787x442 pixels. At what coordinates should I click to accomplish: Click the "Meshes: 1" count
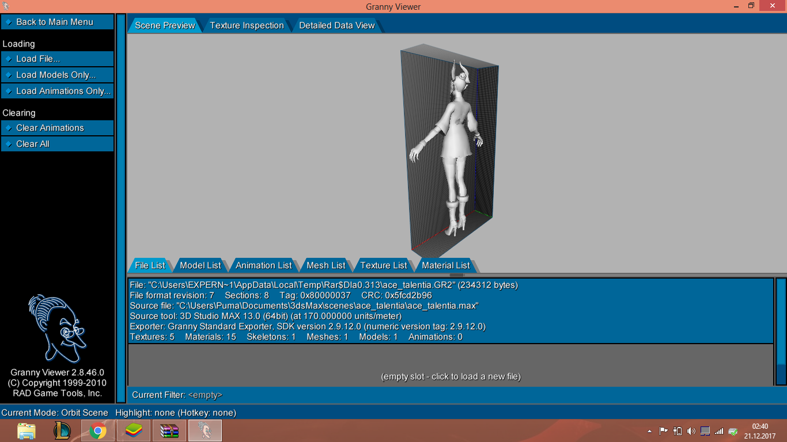tap(327, 337)
